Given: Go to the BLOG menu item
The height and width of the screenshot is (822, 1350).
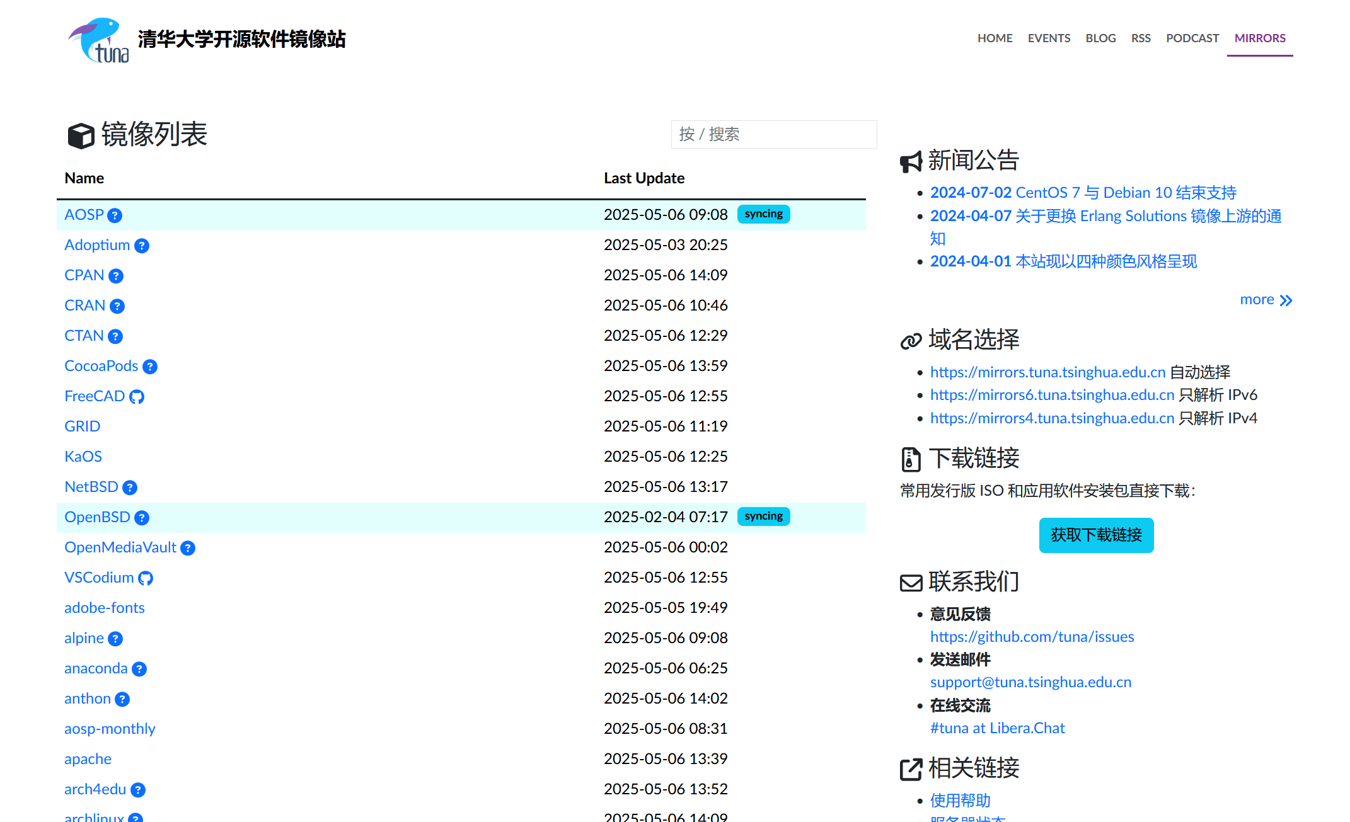Looking at the screenshot, I should tap(1100, 38).
